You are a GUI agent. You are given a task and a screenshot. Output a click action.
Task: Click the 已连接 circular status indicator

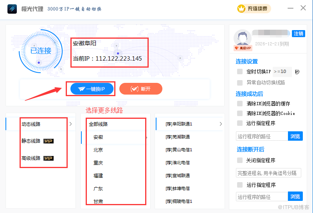pyautogui.click(x=41, y=50)
